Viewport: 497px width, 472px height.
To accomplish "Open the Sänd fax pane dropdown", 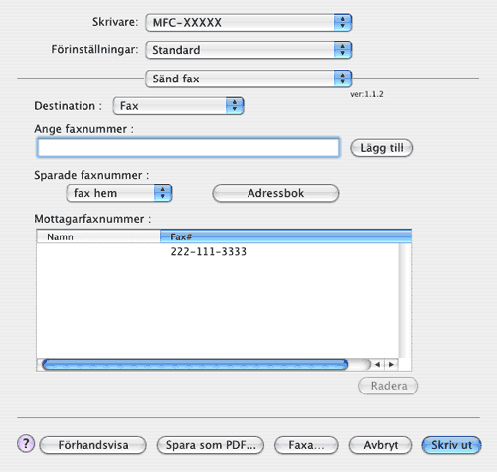I will click(248, 79).
